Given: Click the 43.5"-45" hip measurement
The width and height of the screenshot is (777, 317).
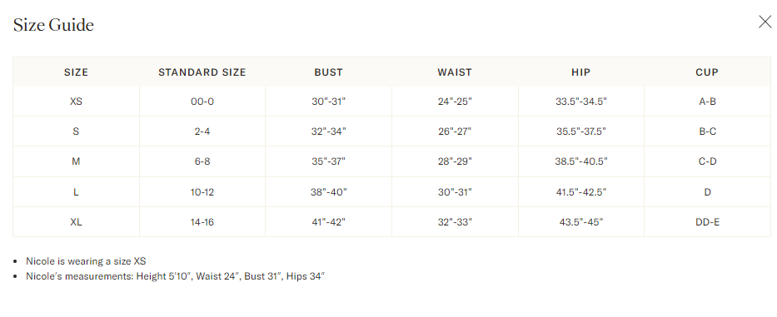Looking at the screenshot, I should click(x=581, y=222).
